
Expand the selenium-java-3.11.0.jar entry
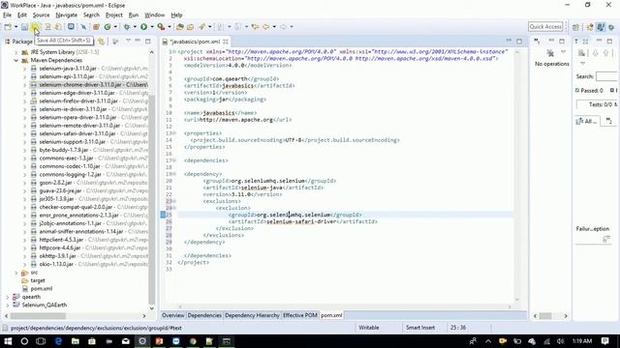(24, 69)
